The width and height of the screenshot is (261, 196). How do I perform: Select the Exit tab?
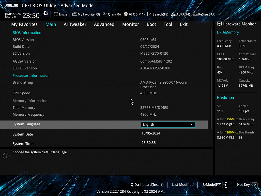[x=184, y=24]
